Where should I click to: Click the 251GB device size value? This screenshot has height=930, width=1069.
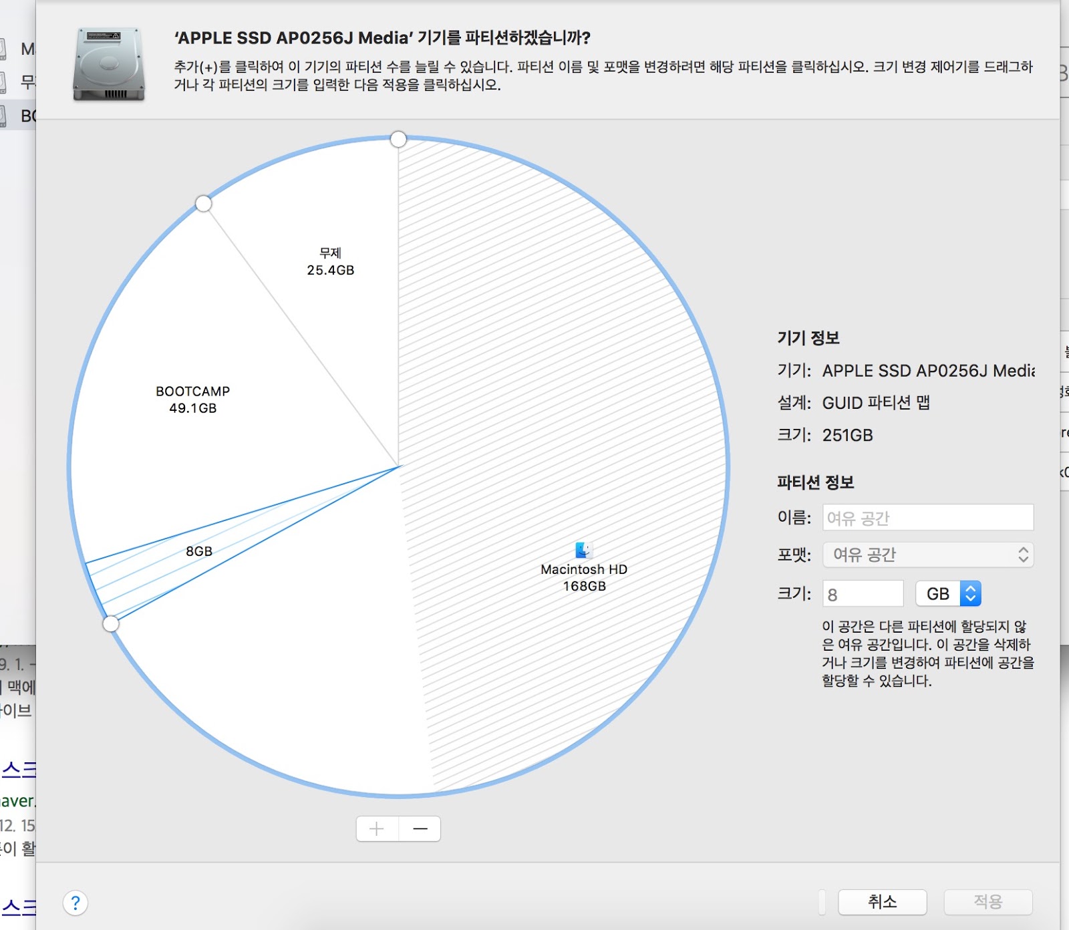pyautogui.click(x=848, y=436)
